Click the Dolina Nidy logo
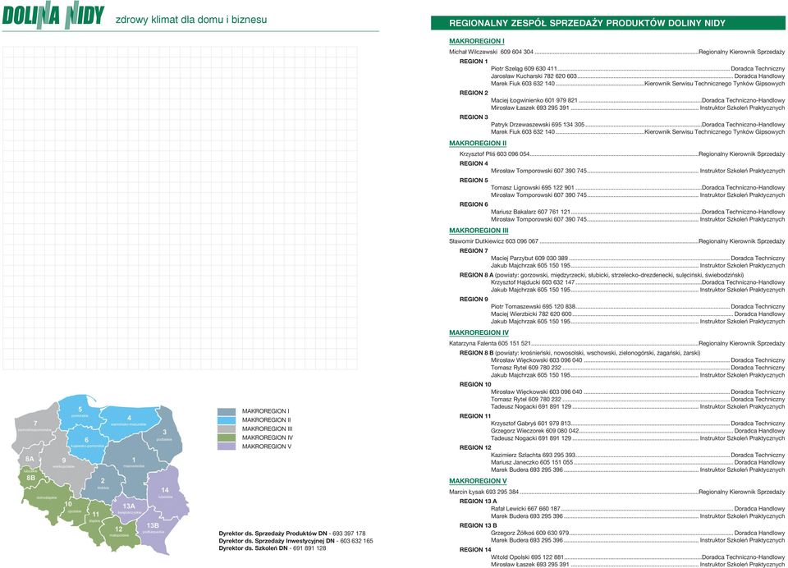This screenshot has width=788, height=568. (x=53, y=16)
